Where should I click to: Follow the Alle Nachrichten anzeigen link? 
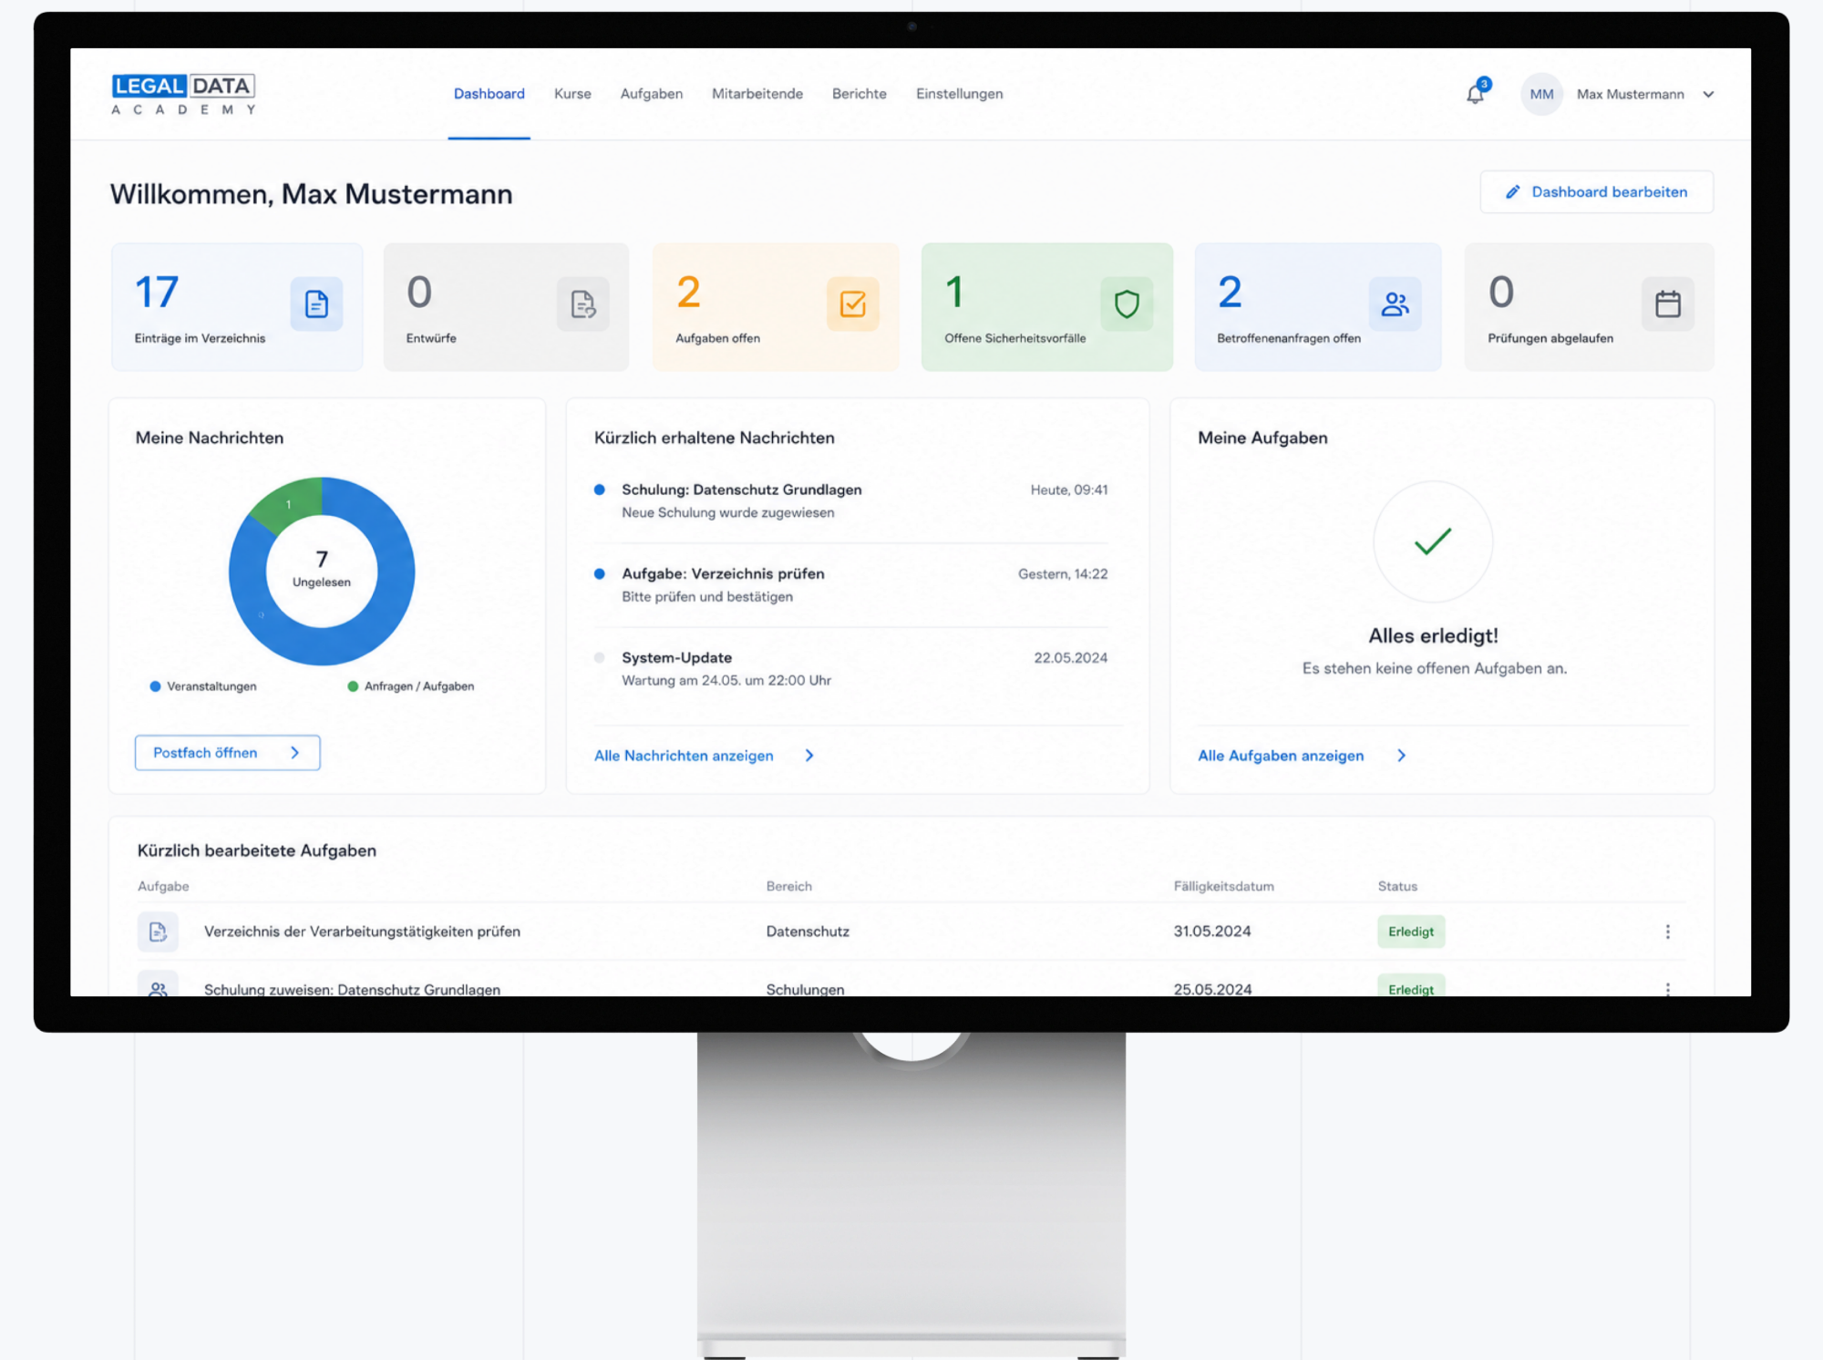coord(684,756)
